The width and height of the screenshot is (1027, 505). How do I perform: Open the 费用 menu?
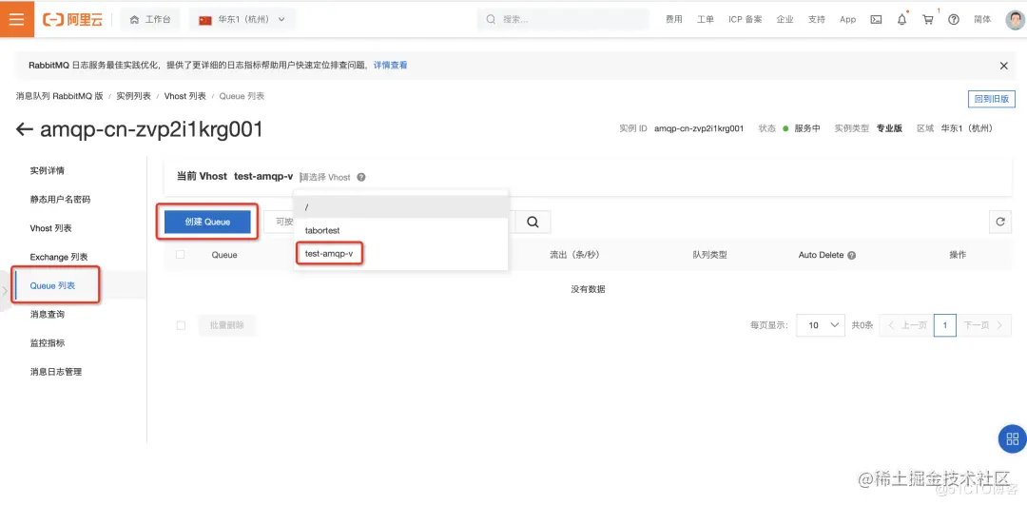tap(674, 20)
